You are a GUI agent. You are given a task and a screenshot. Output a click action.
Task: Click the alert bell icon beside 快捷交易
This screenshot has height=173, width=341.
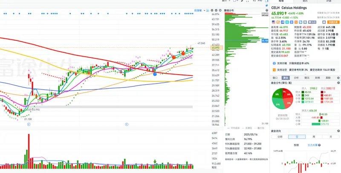click(324, 22)
